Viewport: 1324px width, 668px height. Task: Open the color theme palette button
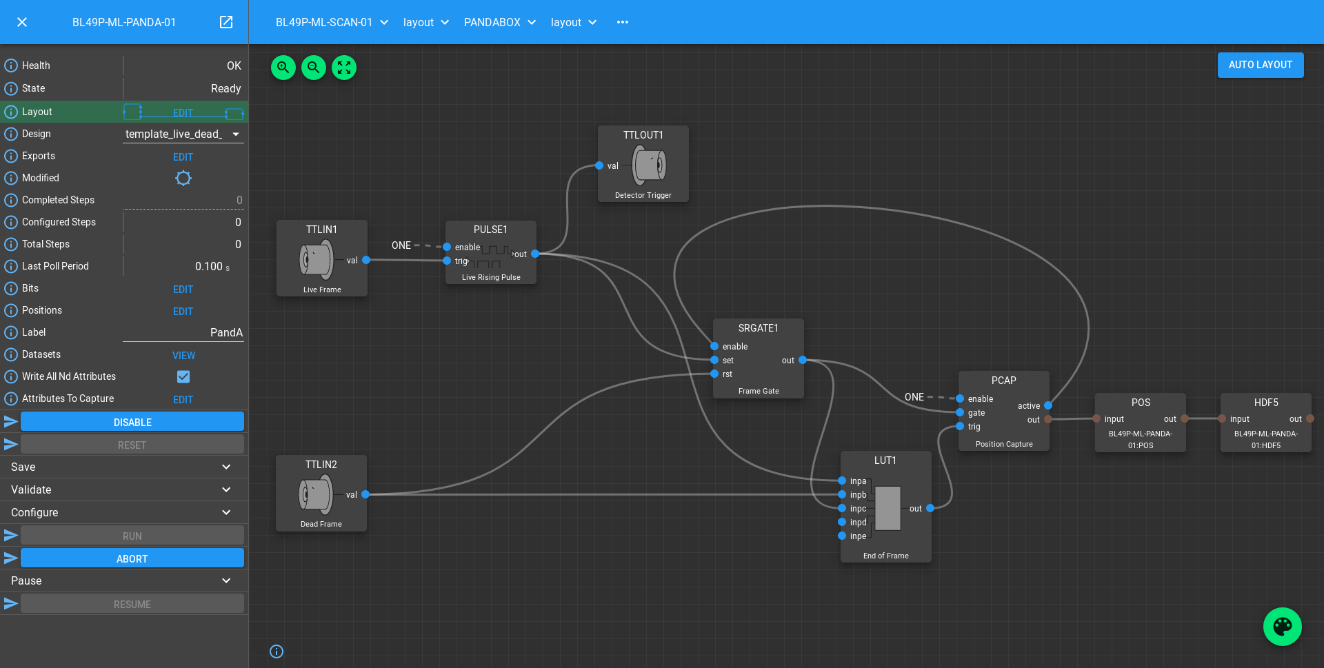click(1282, 626)
